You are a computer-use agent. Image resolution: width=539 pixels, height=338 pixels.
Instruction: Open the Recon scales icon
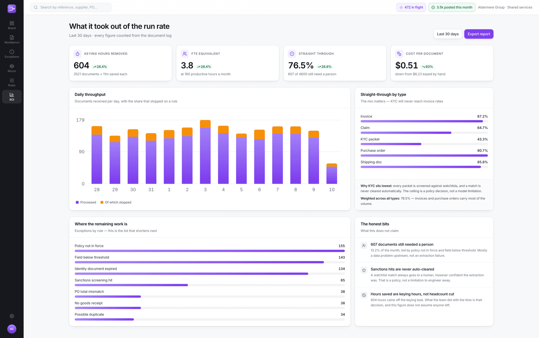pos(12,68)
